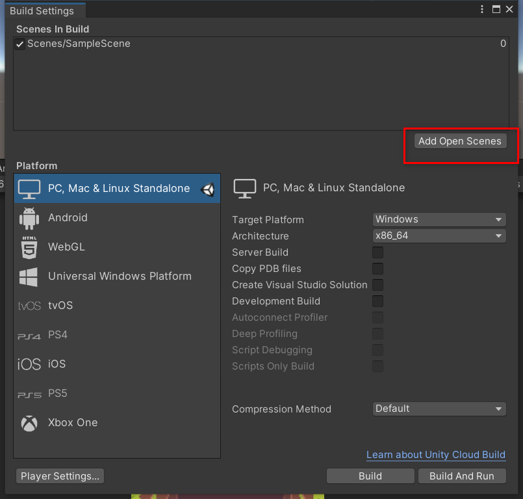523x499 pixels.
Task: Click the Build button
Action: pyautogui.click(x=370, y=476)
